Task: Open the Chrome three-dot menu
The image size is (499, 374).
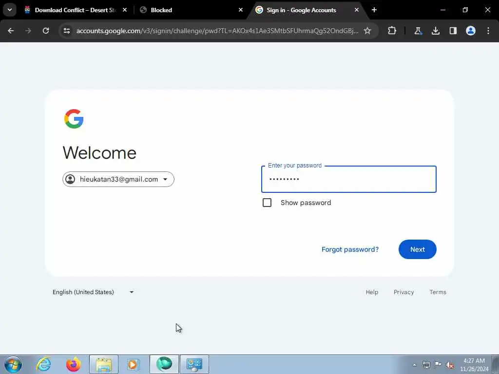Action: (488, 31)
